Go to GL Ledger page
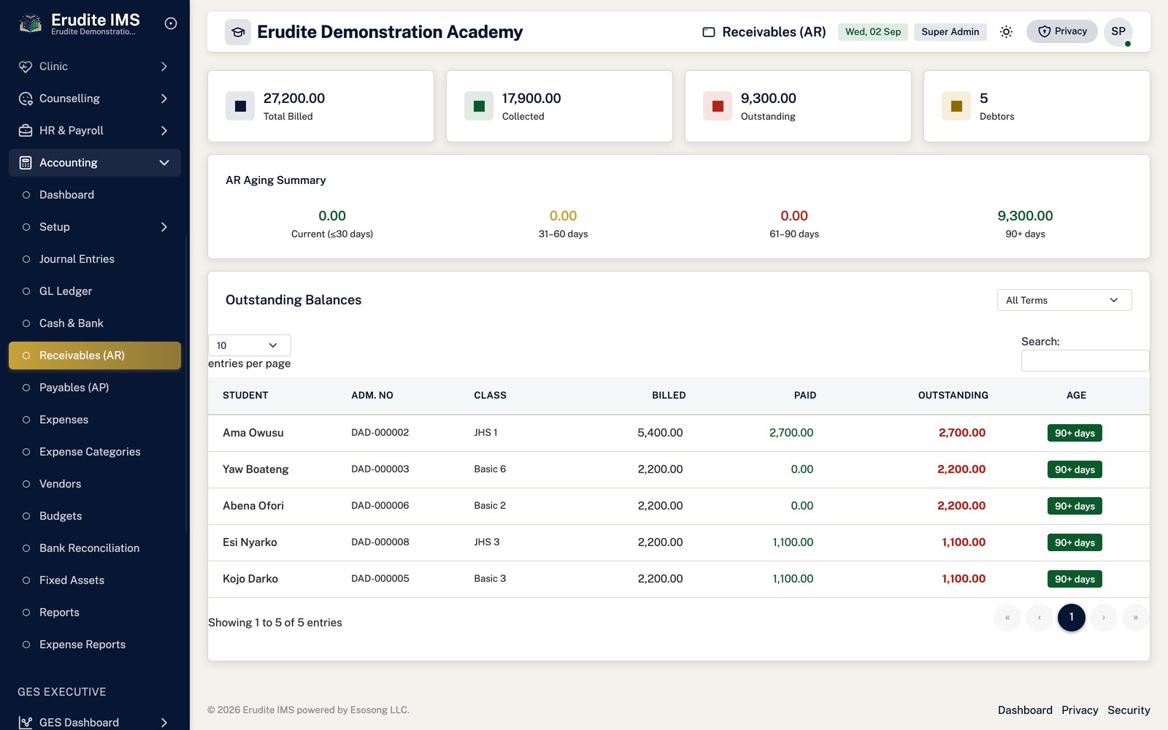Image resolution: width=1168 pixels, height=730 pixels. [x=95, y=291]
